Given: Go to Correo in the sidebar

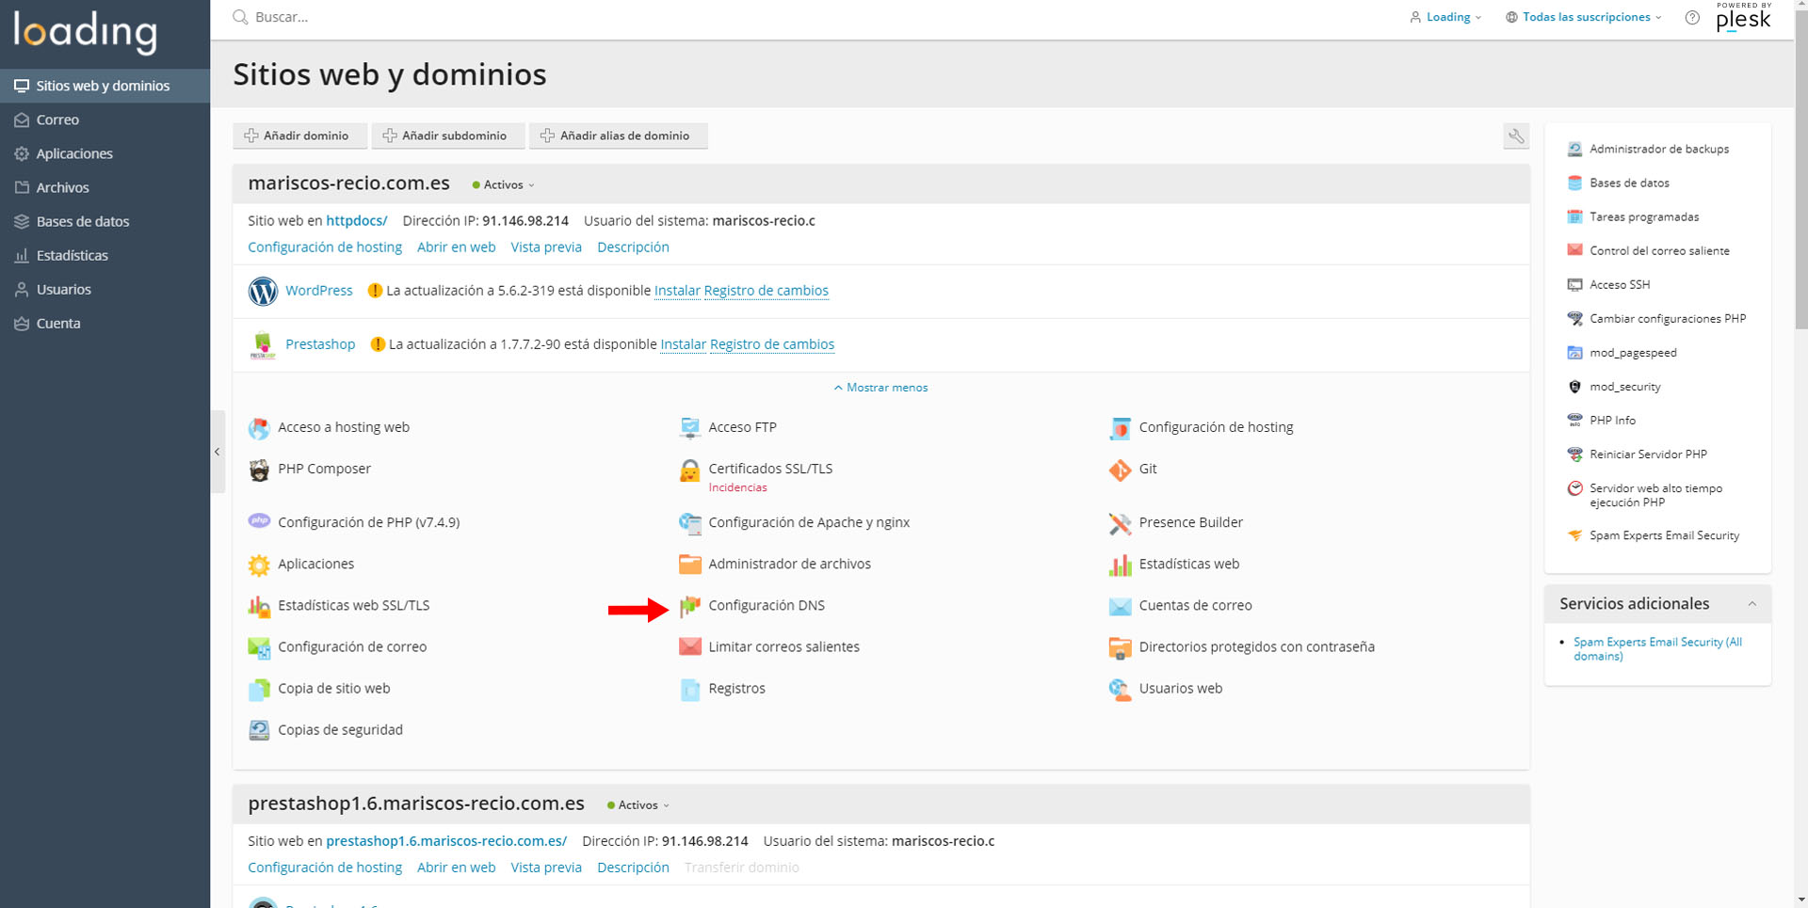Looking at the screenshot, I should coord(57,120).
